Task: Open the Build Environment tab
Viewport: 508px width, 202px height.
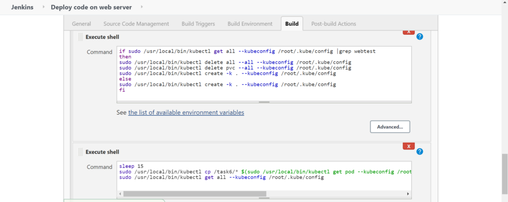Action: pos(250,24)
